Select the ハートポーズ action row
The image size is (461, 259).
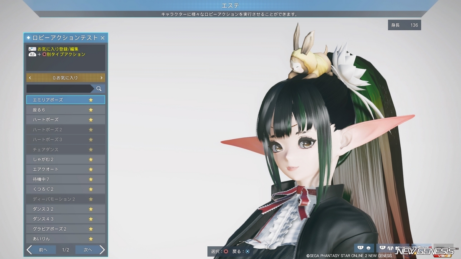[x=66, y=120]
